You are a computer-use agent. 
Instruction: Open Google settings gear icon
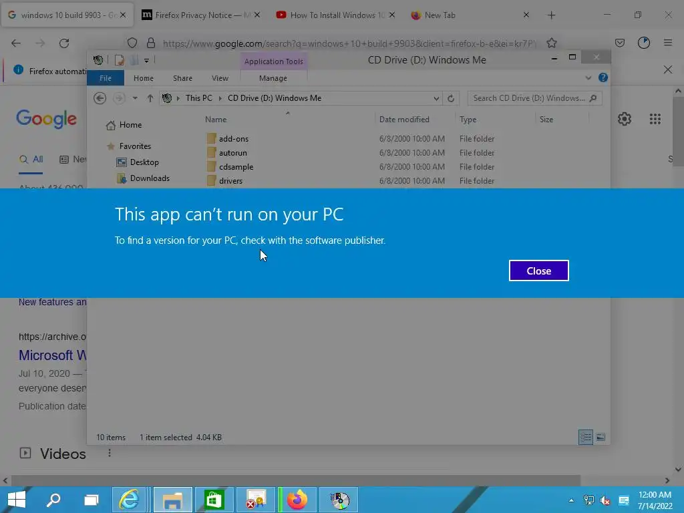(x=625, y=119)
